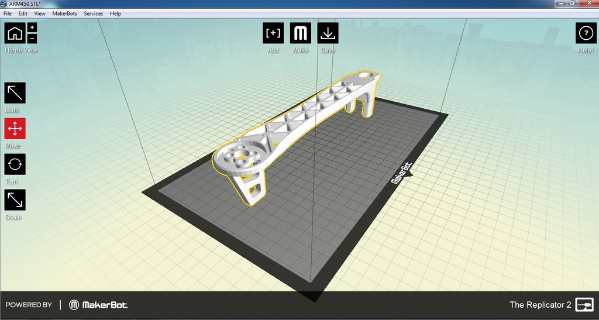Open the File menu
The image size is (599, 320).
coord(7,13)
